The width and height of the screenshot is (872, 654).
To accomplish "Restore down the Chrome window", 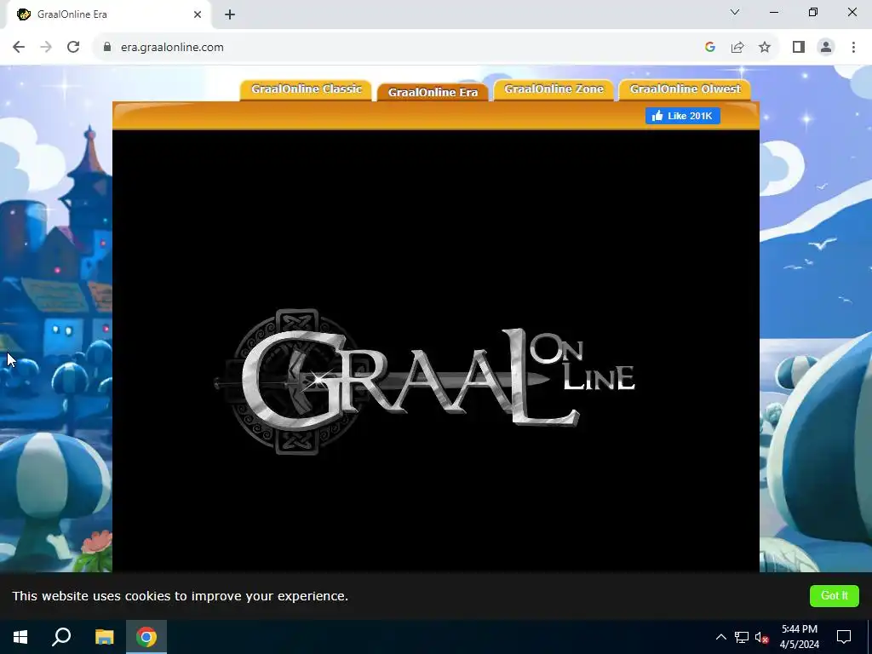I will pos(813,12).
